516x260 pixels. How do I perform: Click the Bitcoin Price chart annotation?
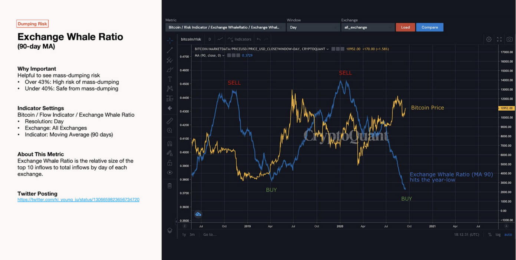click(427, 108)
